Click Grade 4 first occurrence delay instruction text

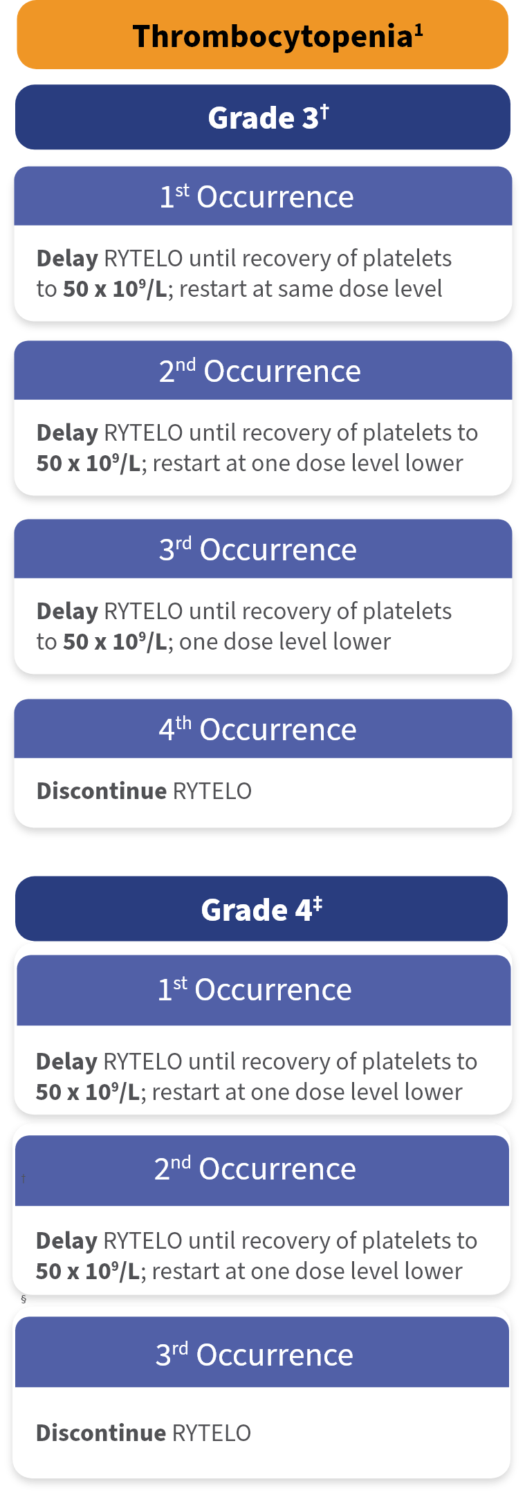pos(257,1076)
